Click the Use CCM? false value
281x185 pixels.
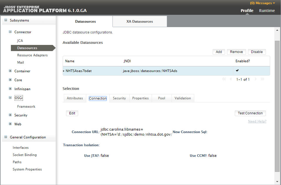click(x=213, y=156)
